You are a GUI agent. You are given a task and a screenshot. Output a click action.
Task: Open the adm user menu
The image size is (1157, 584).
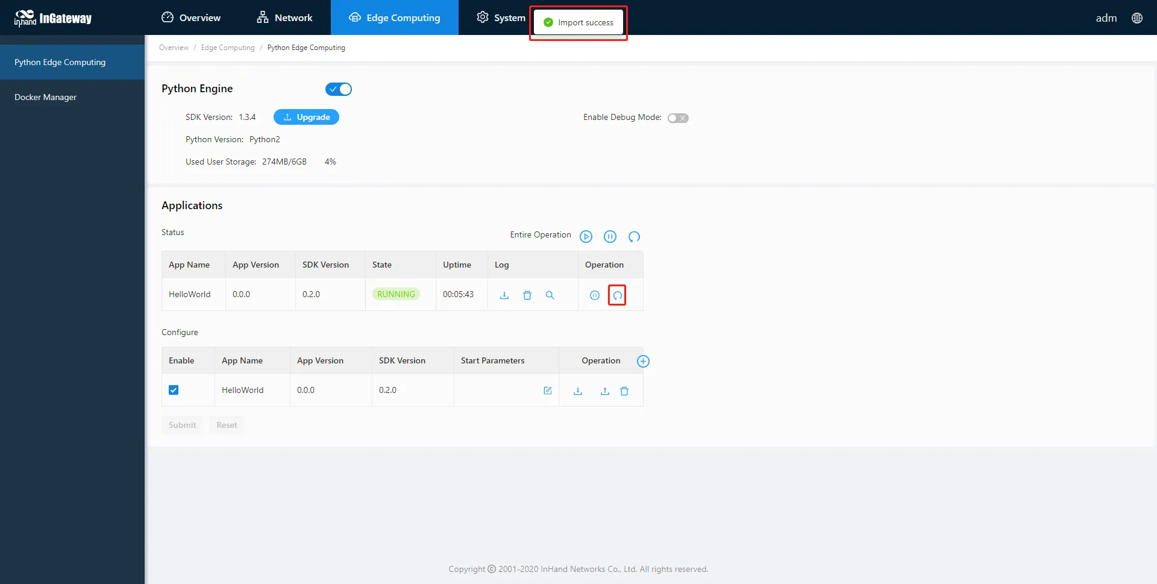click(x=1106, y=18)
